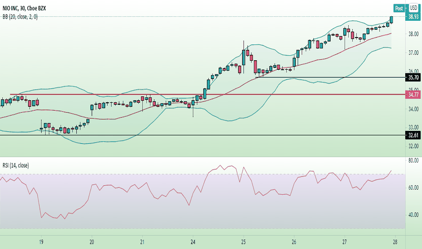Click the tall-wick green candle at date 25
The height and width of the screenshot is (249, 422).
[244, 57]
